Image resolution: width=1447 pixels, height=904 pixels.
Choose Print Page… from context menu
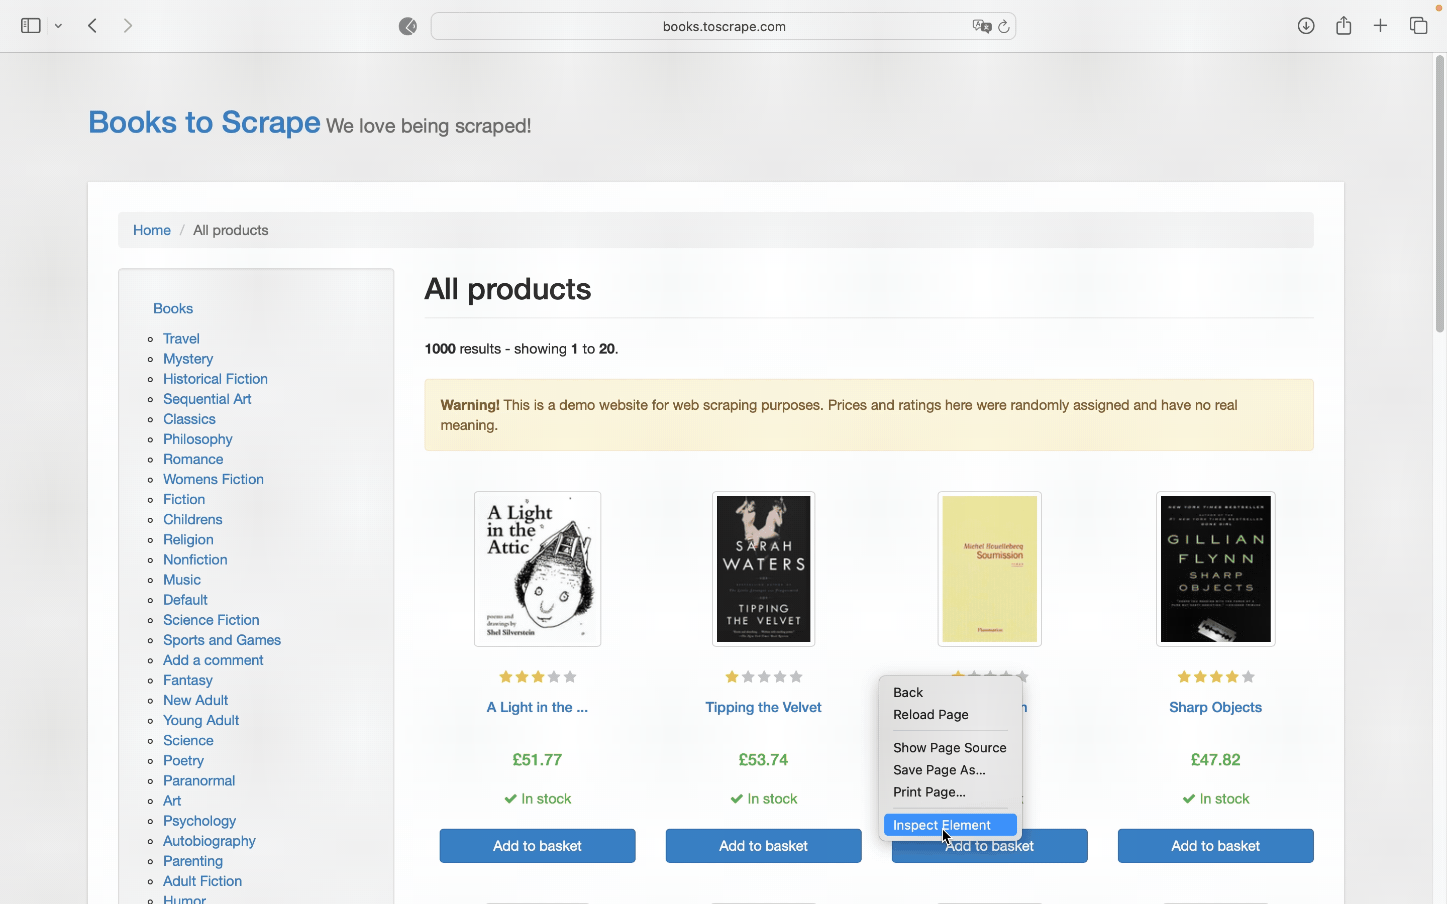[950, 792]
